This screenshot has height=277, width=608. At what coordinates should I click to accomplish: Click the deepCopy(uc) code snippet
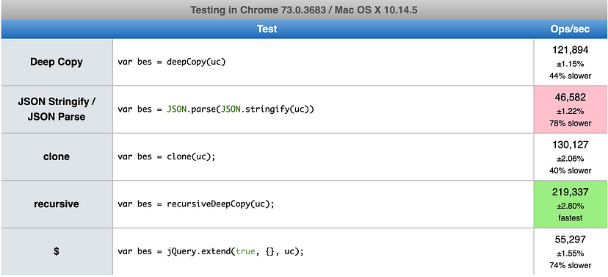point(171,62)
